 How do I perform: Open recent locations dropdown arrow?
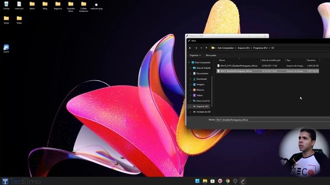(201, 48)
